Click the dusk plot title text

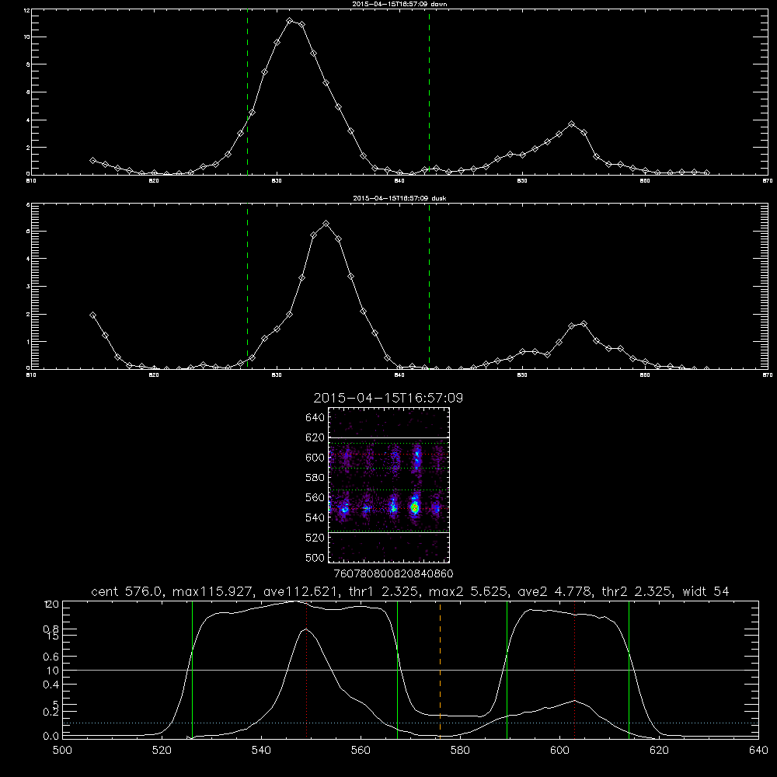[399, 198]
